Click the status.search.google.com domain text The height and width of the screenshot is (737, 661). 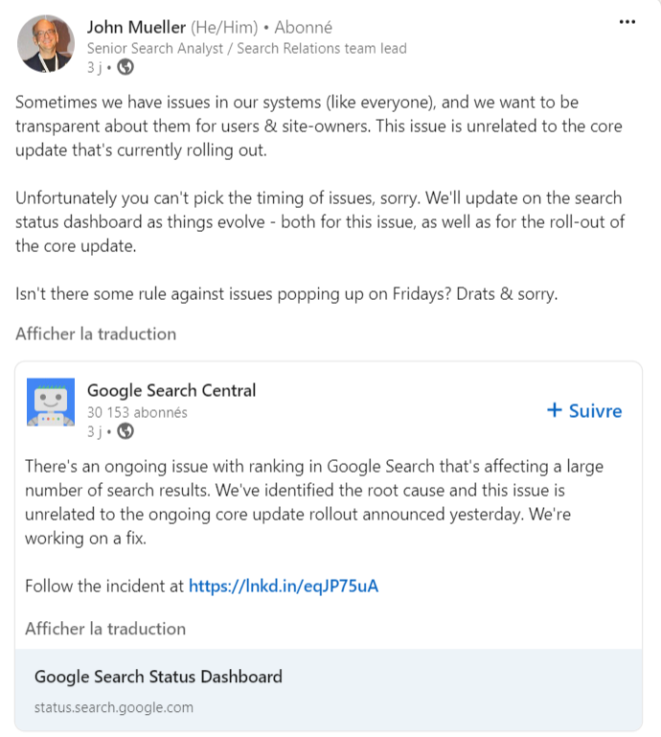coord(114,707)
